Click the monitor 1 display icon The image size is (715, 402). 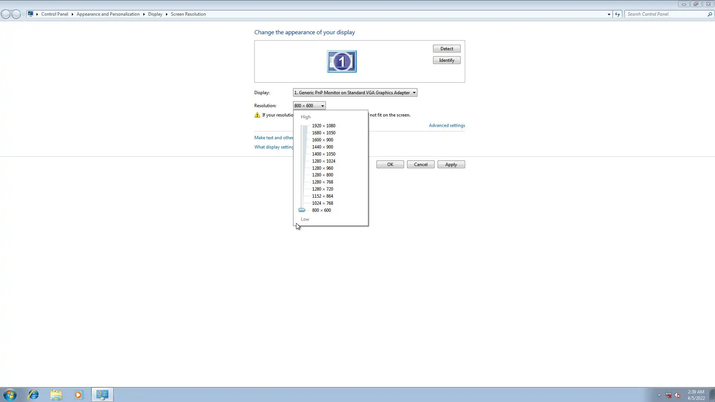341,61
